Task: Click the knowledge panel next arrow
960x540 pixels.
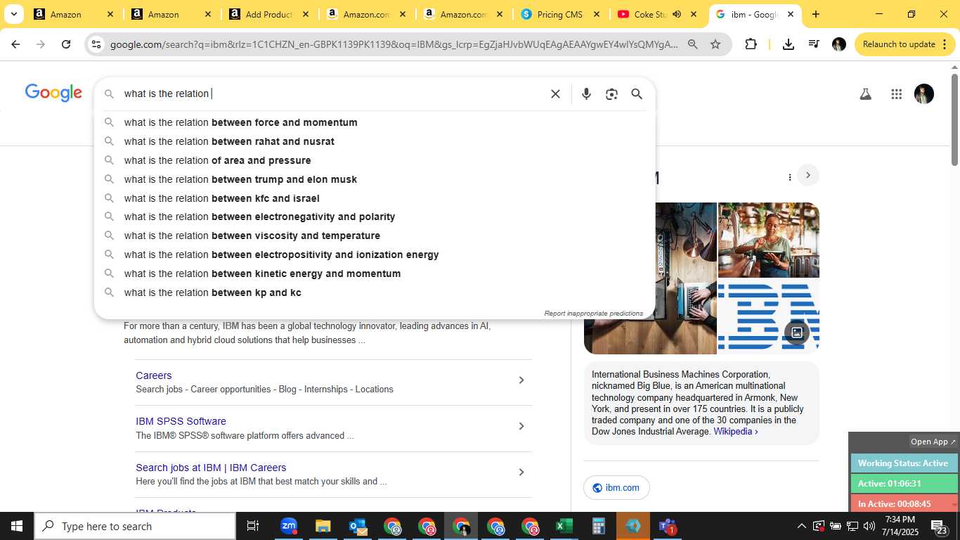Action: point(808,175)
